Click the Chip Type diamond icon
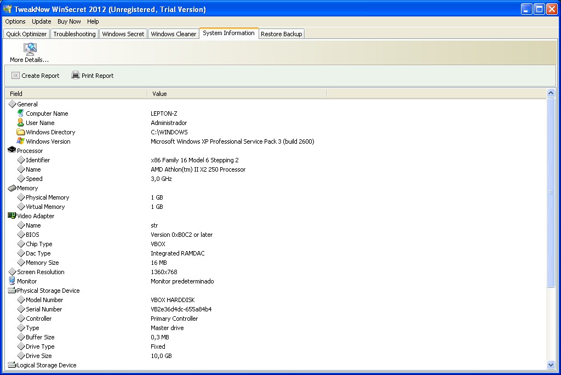The width and height of the screenshot is (561, 375). (x=21, y=243)
